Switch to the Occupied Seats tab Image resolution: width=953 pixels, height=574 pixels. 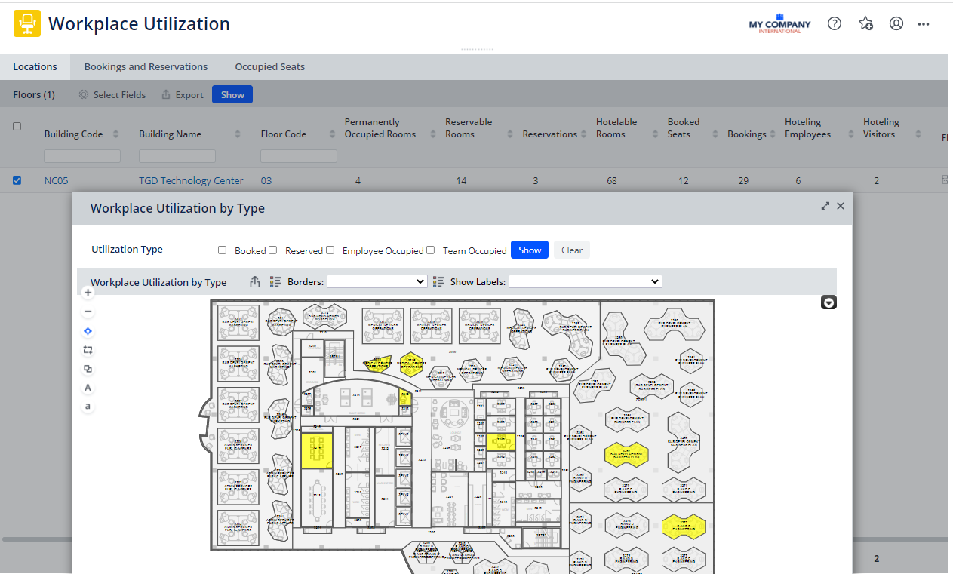coord(269,66)
